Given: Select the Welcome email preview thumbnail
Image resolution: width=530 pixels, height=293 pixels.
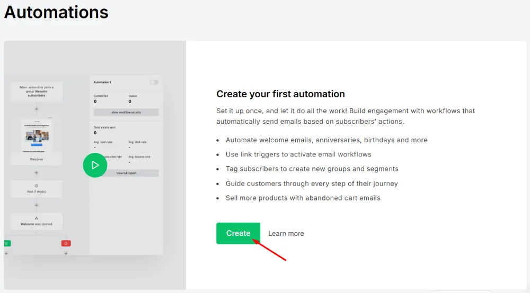Looking at the screenshot, I should pos(37,134).
